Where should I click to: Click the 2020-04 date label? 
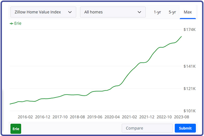pos(112,117)
